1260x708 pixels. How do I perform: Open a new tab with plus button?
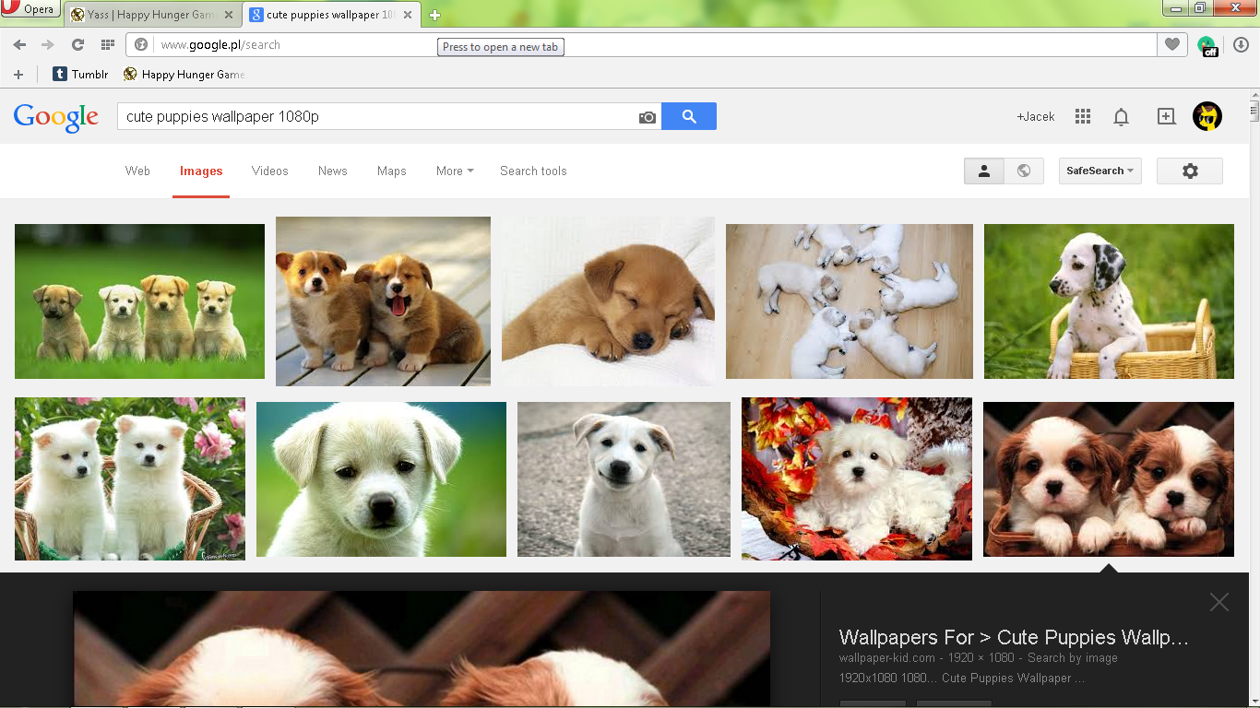[x=434, y=15]
